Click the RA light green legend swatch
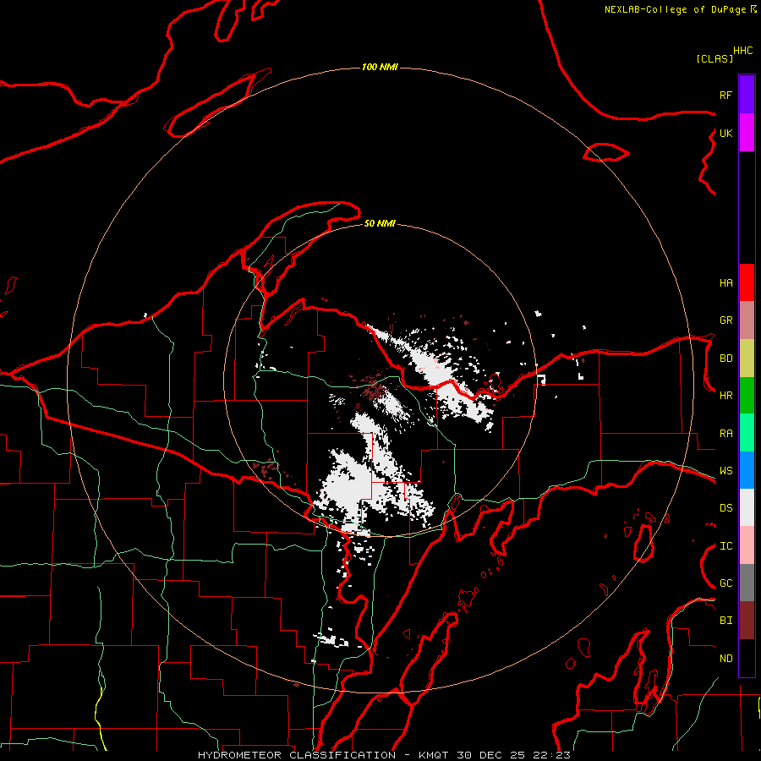Image resolution: width=761 pixels, height=761 pixels. tap(747, 433)
